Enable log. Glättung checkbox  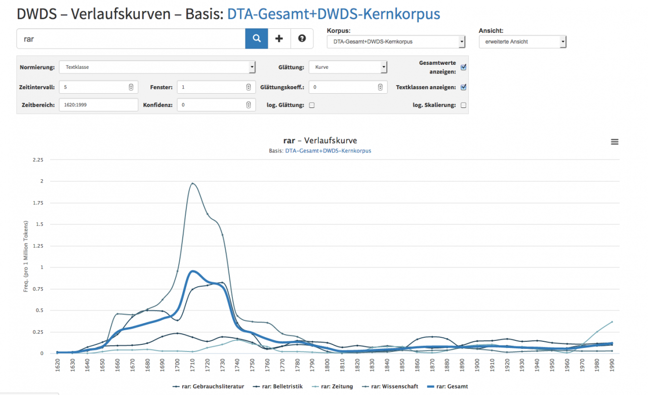coord(312,105)
